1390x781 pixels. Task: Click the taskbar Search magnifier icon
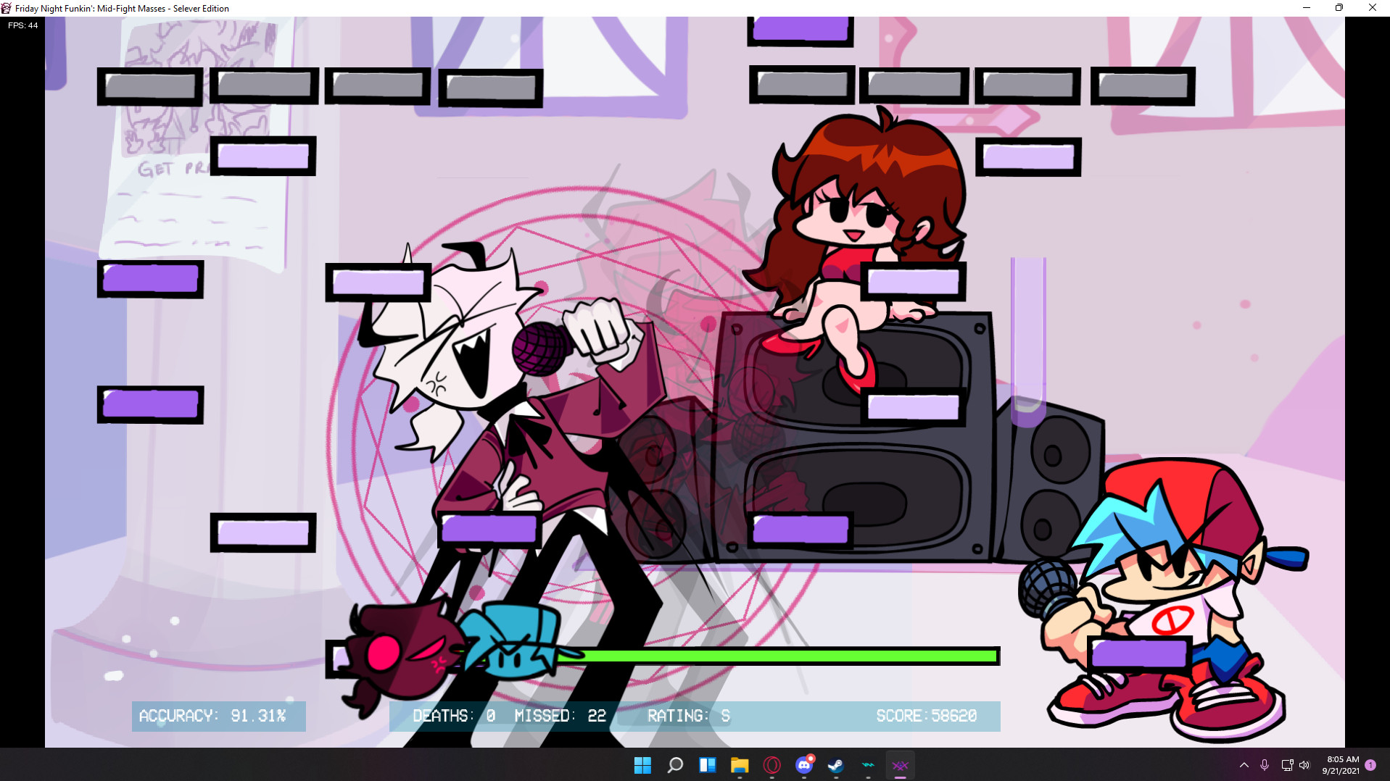tap(675, 765)
